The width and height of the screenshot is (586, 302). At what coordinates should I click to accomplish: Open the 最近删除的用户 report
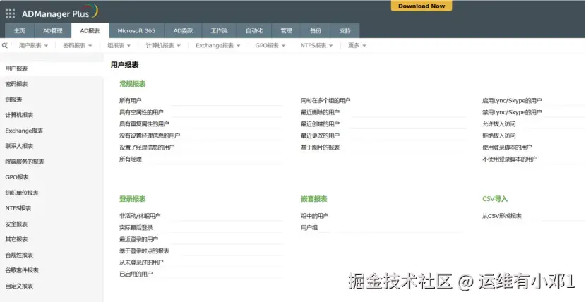click(321, 112)
